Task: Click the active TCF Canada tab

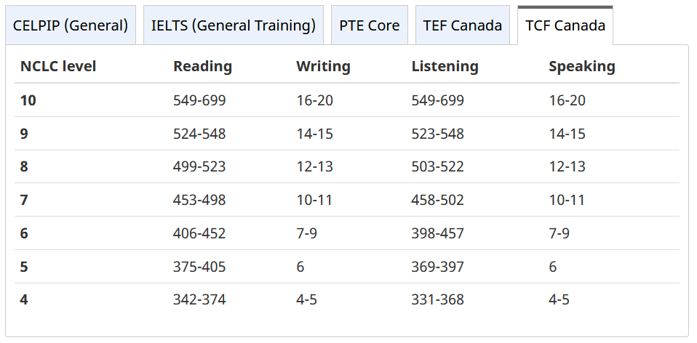Action: click(x=565, y=25)
